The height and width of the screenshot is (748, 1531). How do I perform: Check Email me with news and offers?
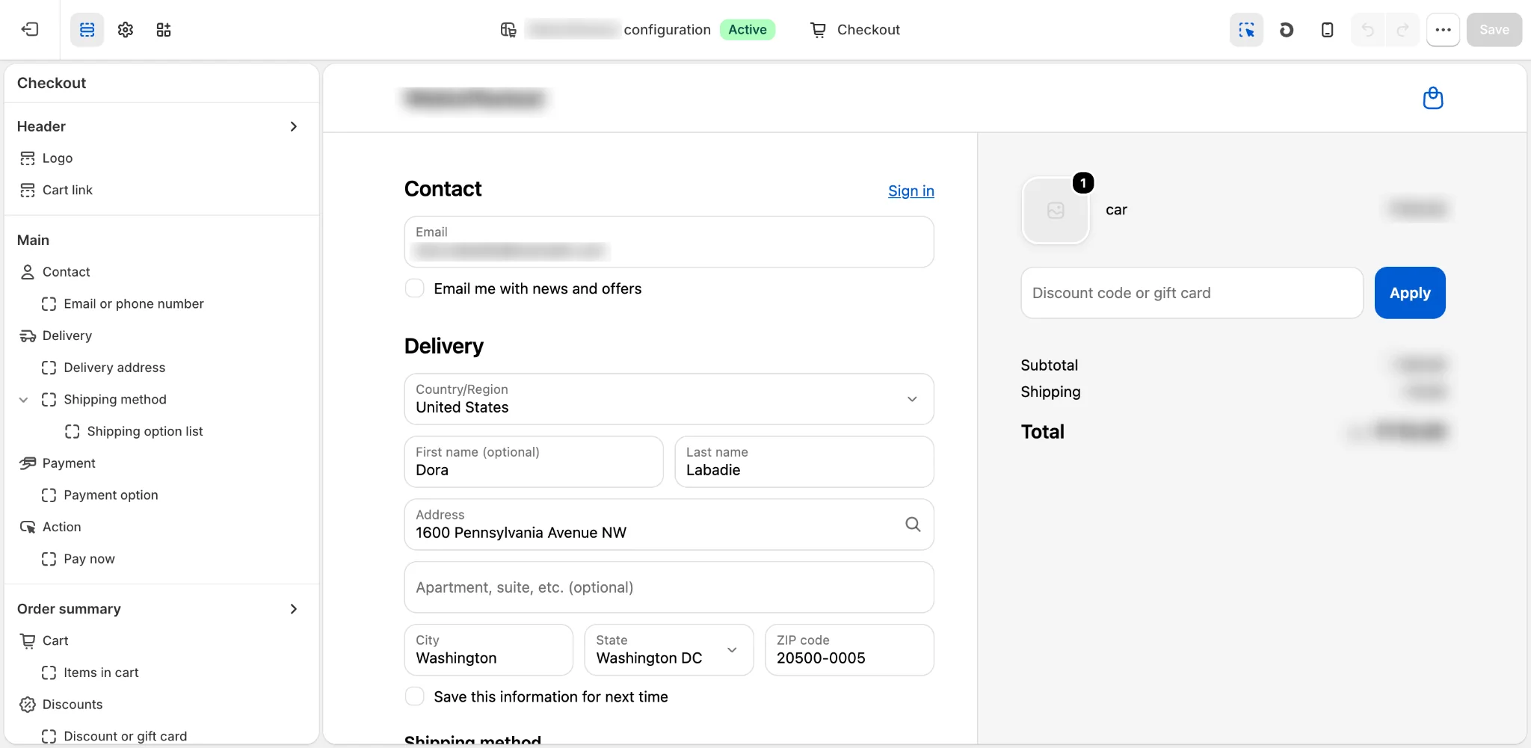click(414, 288)
